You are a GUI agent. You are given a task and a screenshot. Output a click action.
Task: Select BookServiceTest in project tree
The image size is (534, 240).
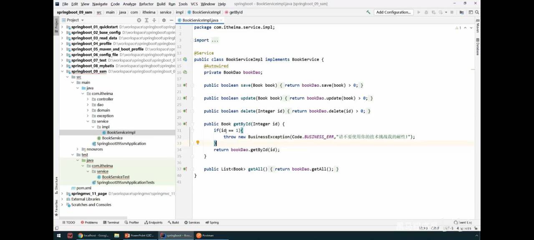pyautogui.click(x=116, y=177)
